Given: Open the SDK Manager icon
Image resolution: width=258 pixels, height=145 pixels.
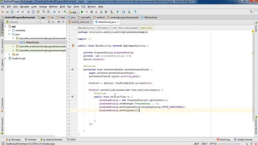Looking at the screenshot, I should tap(129, 12).
